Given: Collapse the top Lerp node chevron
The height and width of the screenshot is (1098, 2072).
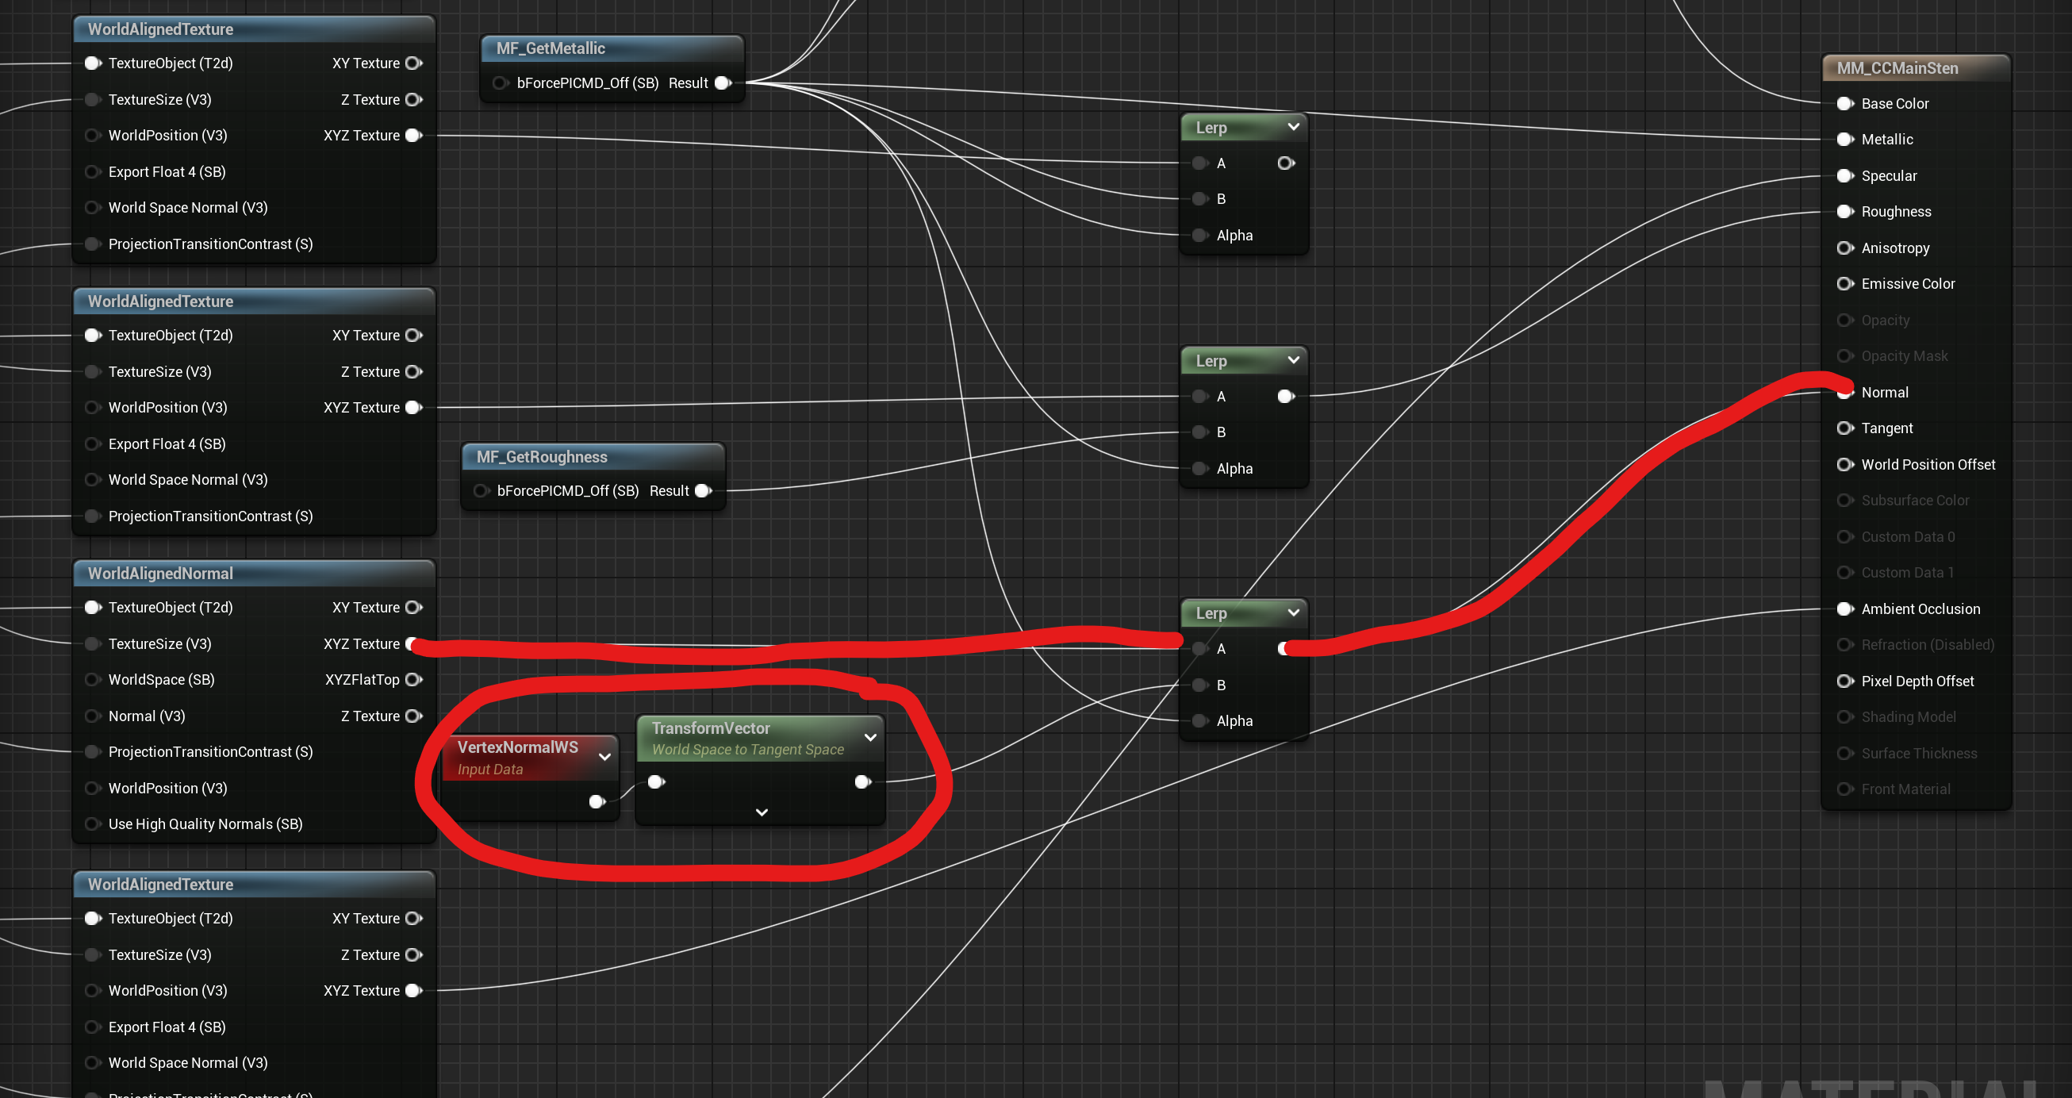Looking at the screenshot, I should click(x=1292, y=126).
